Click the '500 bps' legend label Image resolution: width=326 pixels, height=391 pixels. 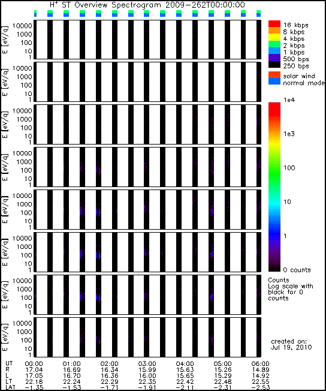(296, 59)
